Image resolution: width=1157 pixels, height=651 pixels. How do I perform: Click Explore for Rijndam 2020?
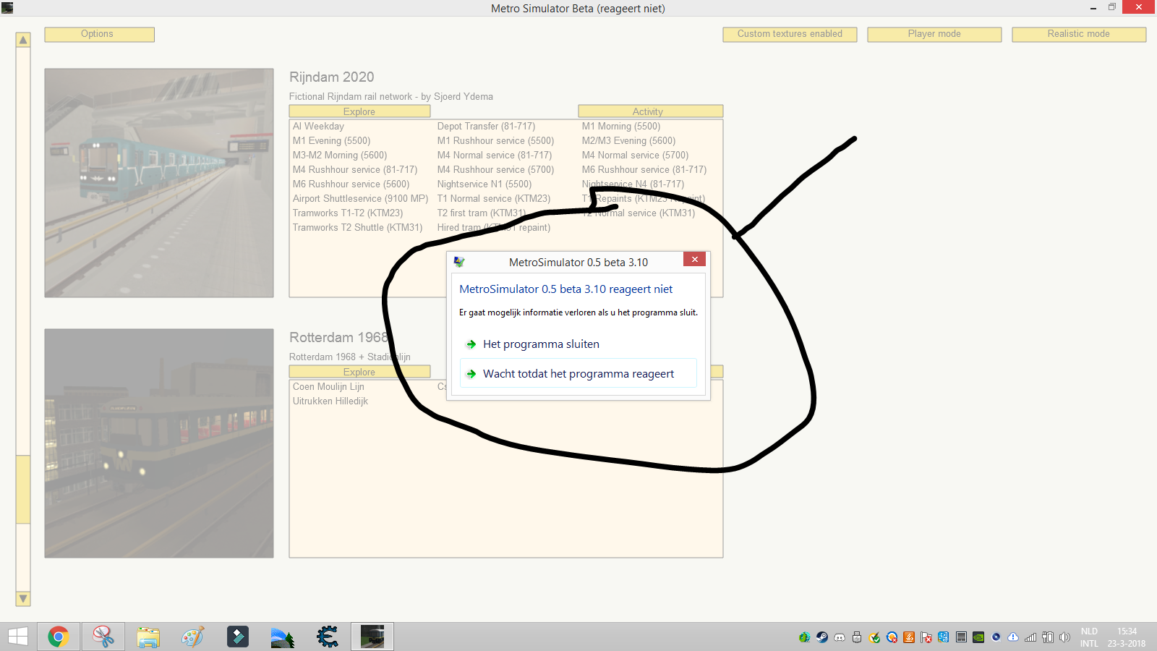[x=359, y=111]
